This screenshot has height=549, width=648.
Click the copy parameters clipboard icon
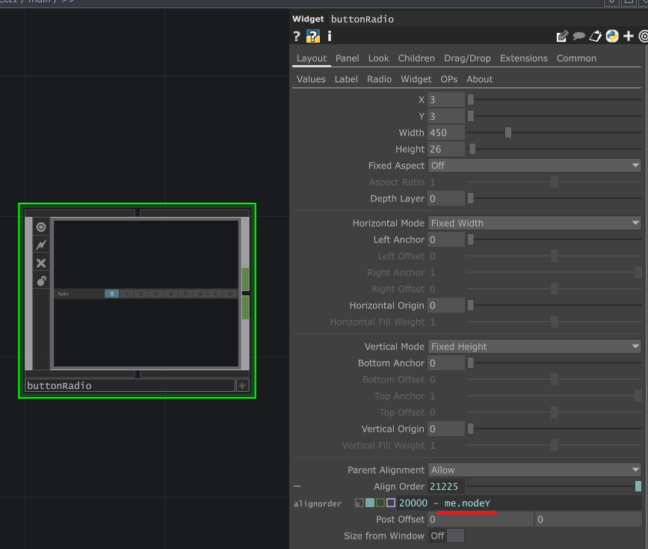click(596, 35)
